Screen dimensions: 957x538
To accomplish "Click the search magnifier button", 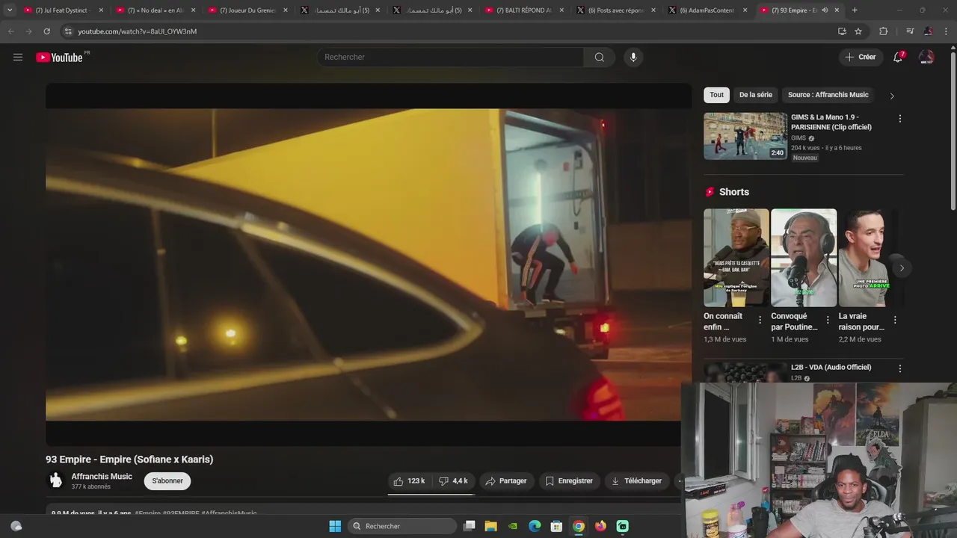I will click(599, 57).
